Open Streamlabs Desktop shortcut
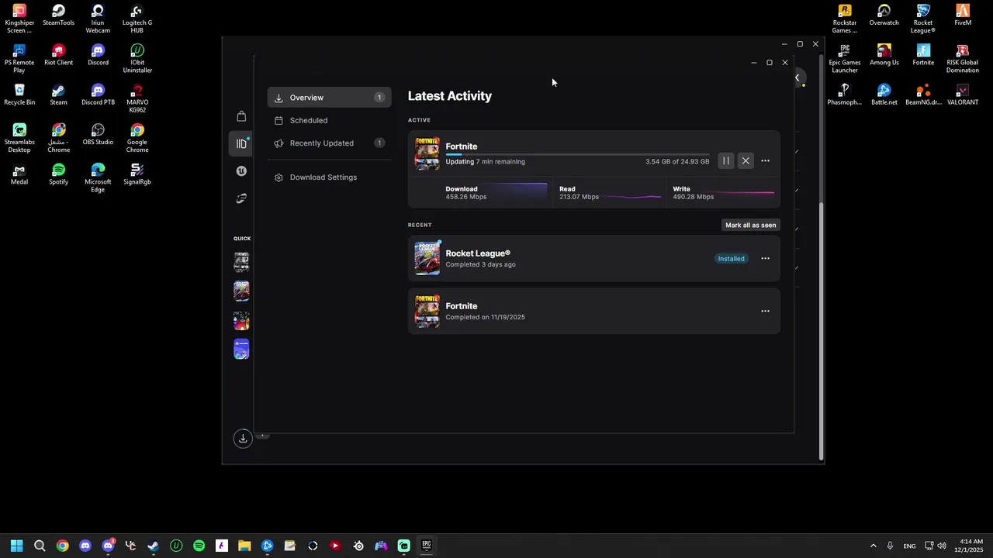This screenshot has height=558, width=993. click(x=19, y=138)
